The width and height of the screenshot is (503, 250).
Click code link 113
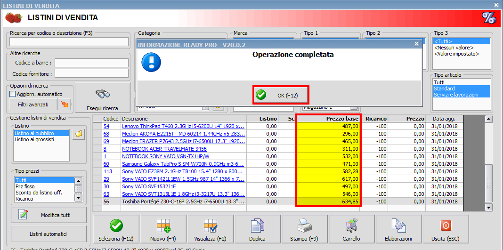click(108, 171)
